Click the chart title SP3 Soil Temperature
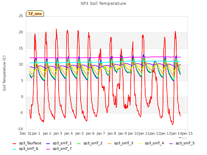Image resolution: width=207 pixels, height=155 pixels. point(103,4)
